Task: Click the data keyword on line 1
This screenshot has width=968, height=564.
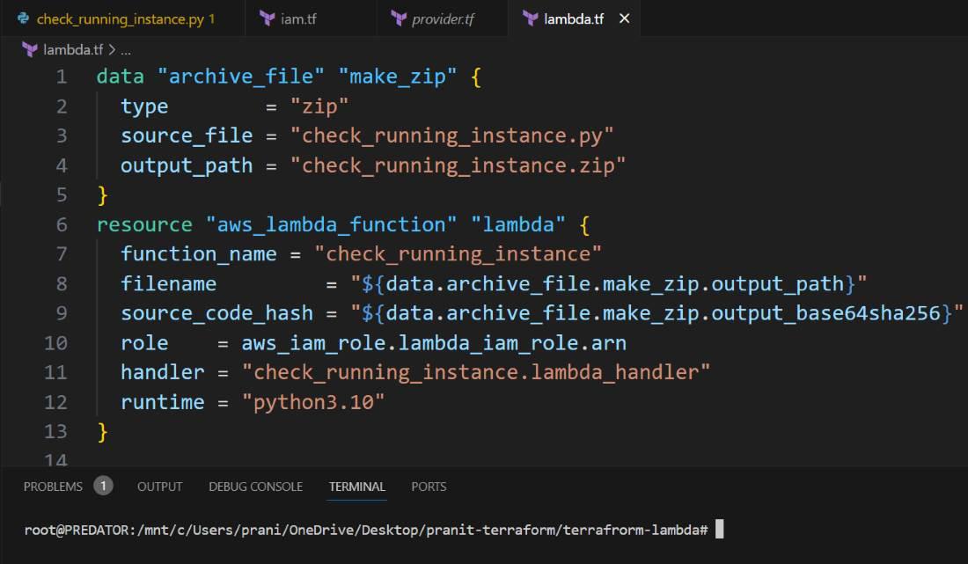Action: [x=121, y=77]
